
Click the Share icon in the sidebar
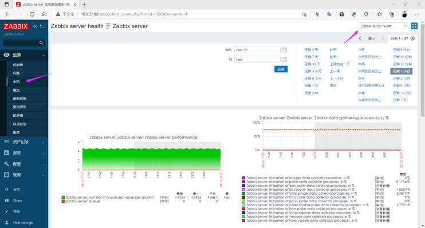point(7,201)
